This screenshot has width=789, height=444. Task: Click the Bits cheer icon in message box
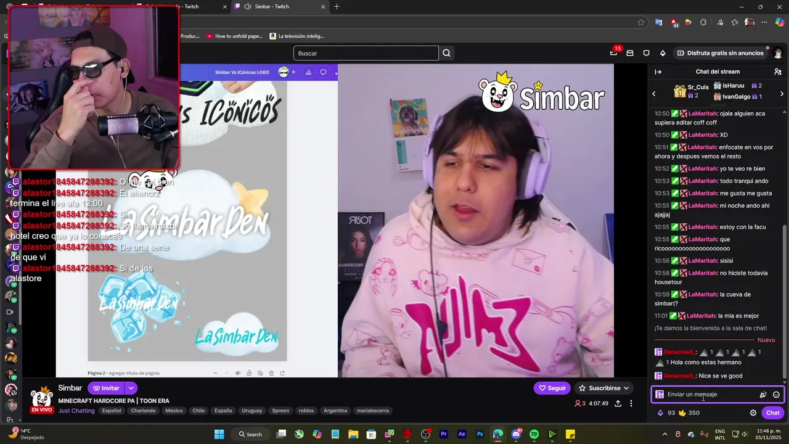763,395
